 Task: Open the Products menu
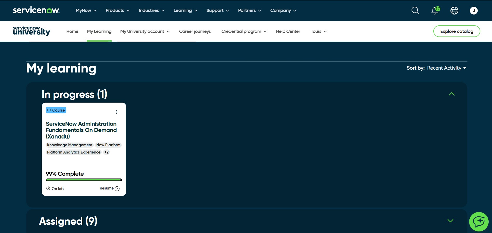click(117, 10)
